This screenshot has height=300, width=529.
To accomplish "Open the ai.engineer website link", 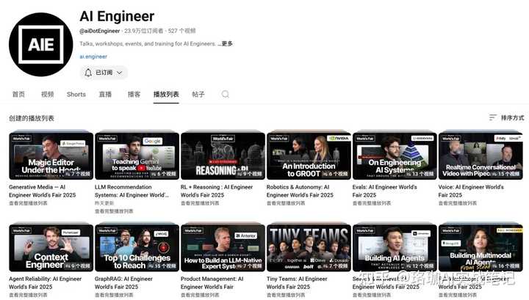I will [x=93, y=56].
